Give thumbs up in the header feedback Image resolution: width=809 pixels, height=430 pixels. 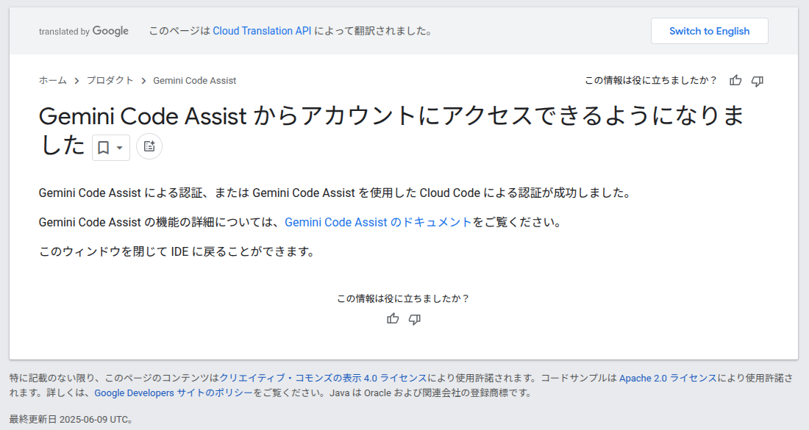coord(735,81)
